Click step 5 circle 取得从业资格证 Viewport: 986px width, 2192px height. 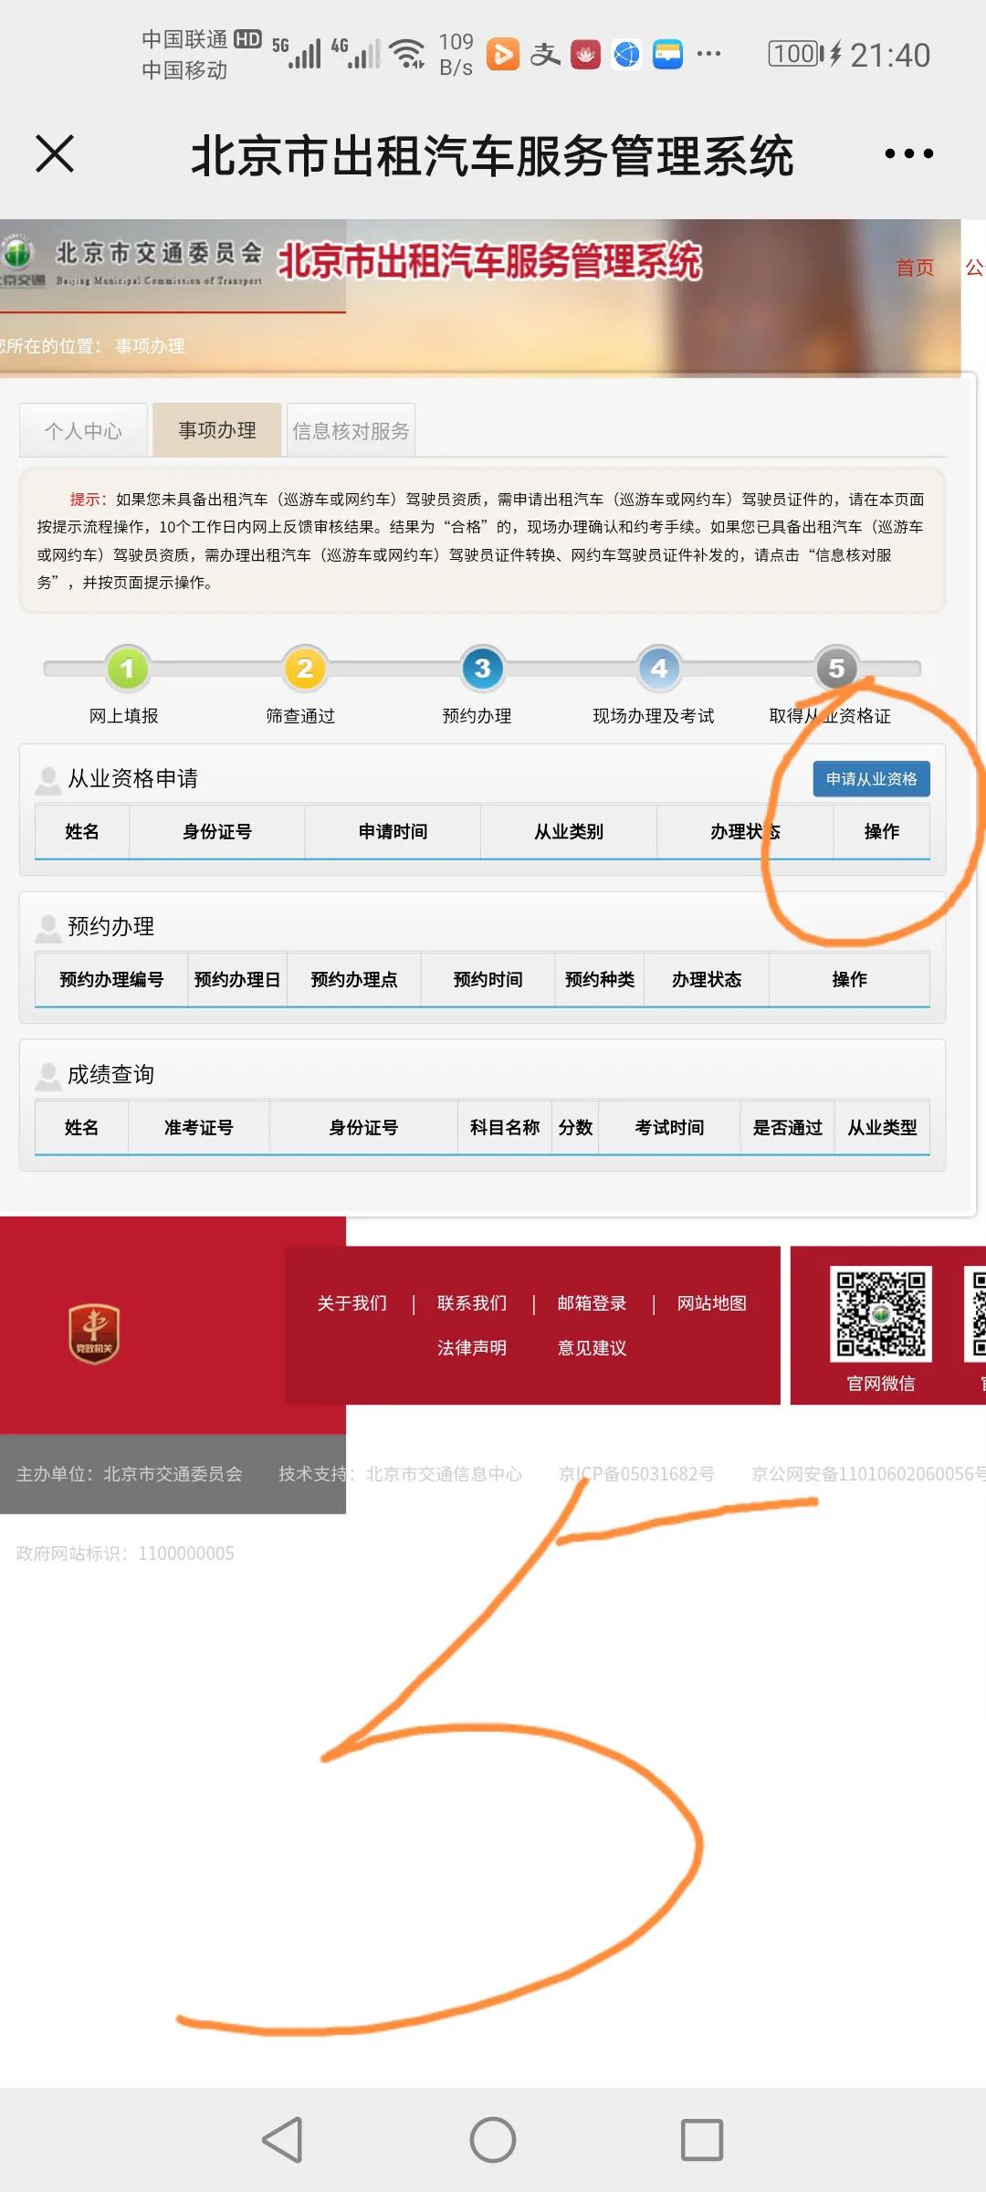click(x=836, y=669)
